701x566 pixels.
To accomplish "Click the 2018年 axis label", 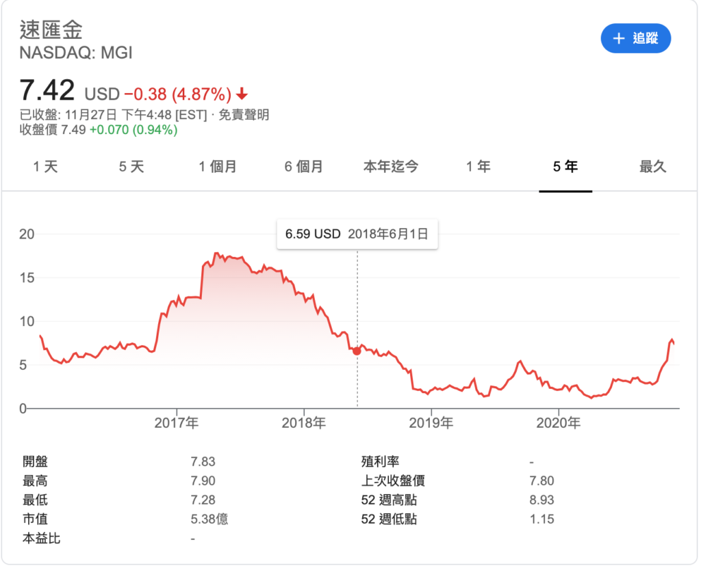I will 304,422.
